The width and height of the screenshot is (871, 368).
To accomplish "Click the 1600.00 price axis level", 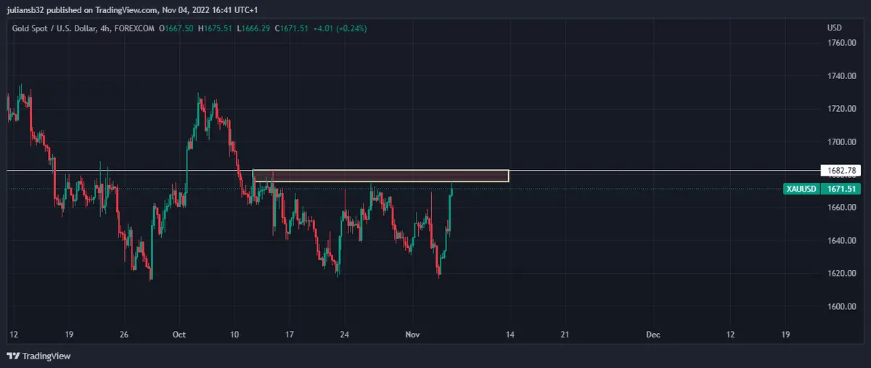I will coord(842,306).
